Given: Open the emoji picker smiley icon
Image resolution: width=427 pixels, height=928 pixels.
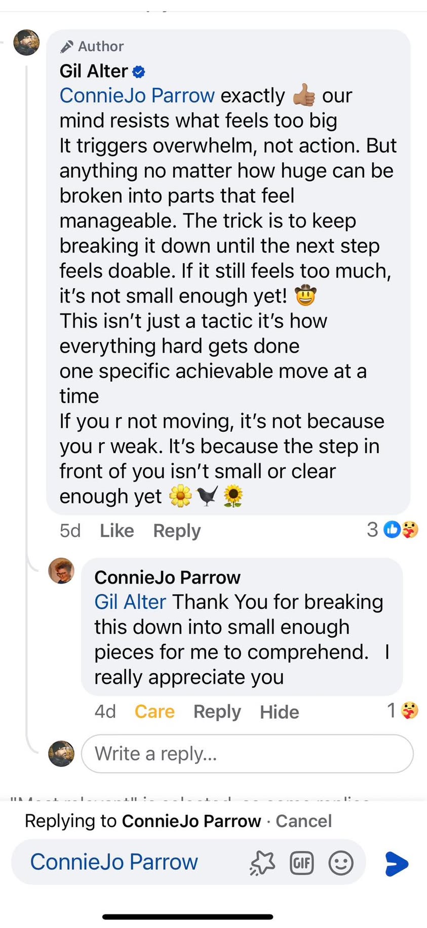Looking at the screenshot, I should tap(341, 863).
